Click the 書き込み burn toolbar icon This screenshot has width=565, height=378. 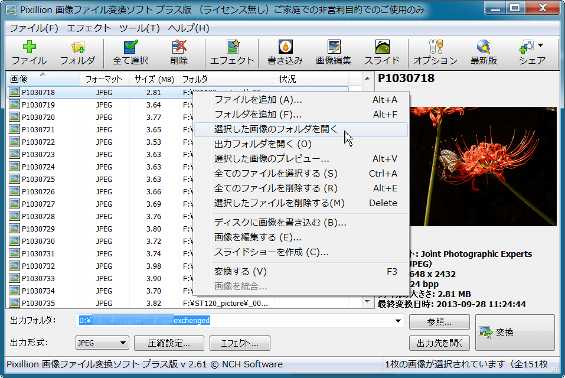(x=285, y=53)
